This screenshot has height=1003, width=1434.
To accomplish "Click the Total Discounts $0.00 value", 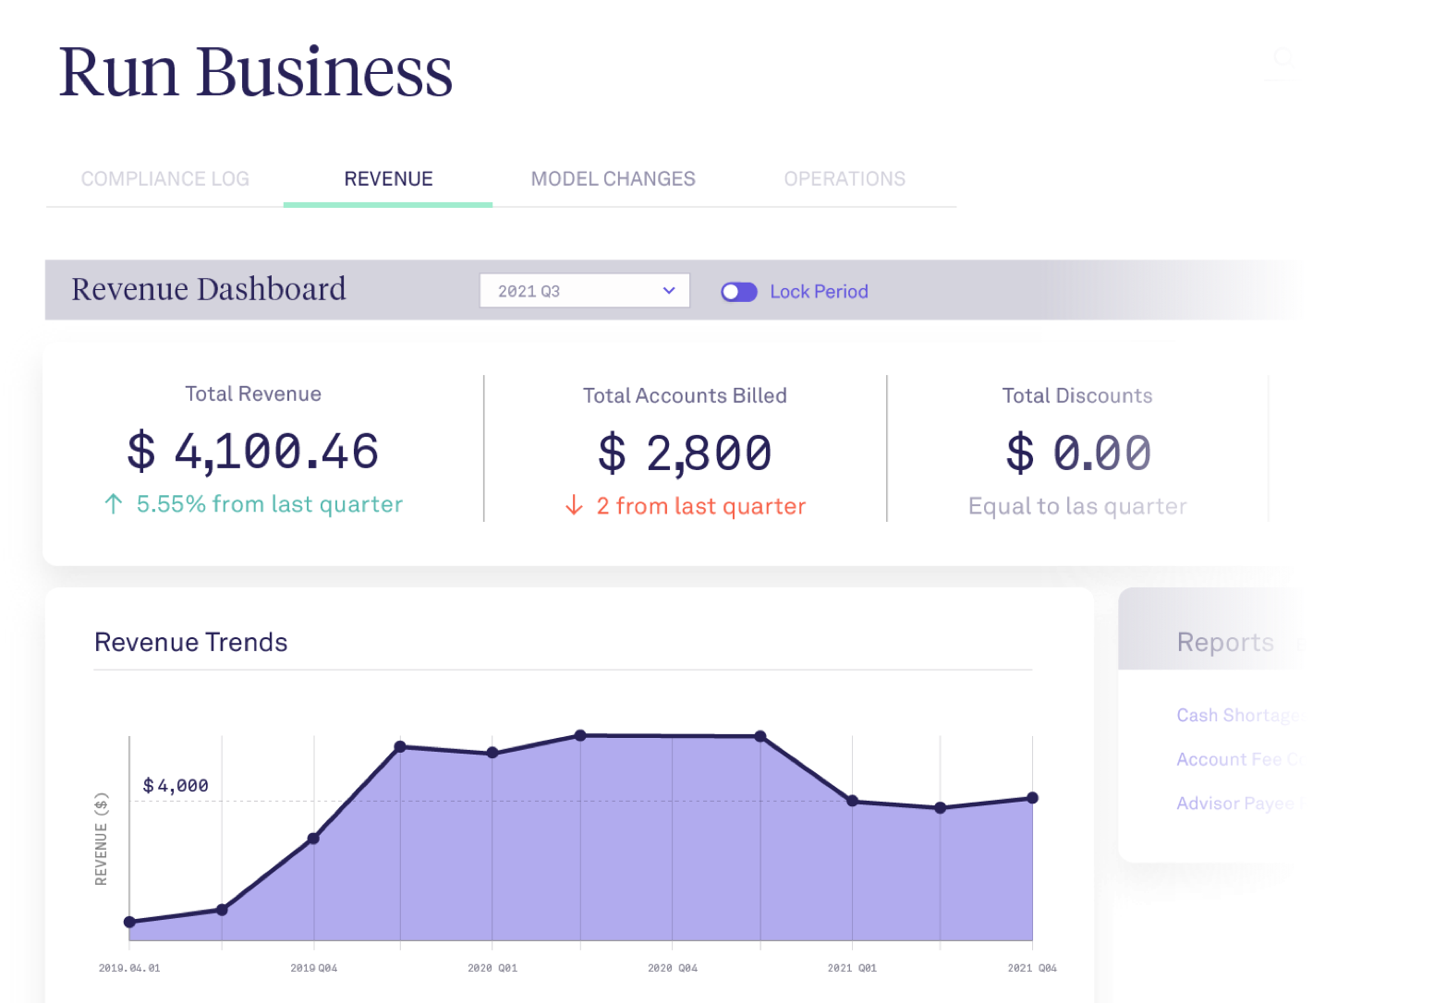I will tap(1077, 453).
